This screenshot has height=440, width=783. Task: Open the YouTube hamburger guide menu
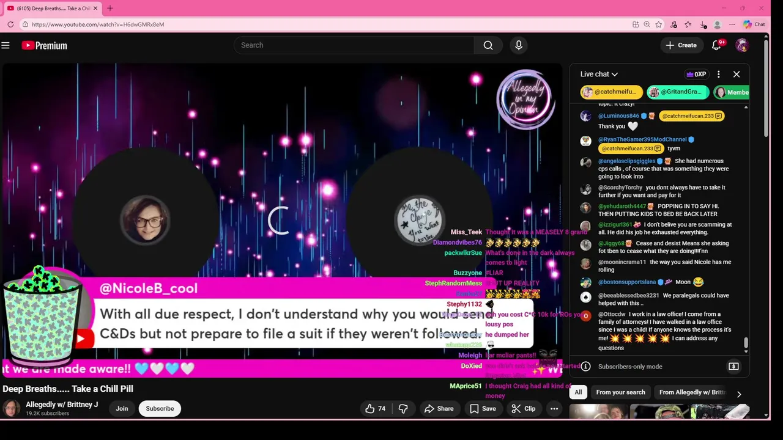pyautogui.click(x=6, y=45)
